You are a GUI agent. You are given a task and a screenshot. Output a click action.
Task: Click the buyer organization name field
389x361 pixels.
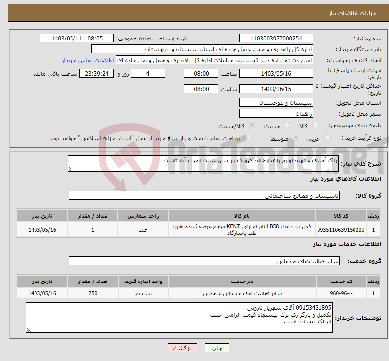(202, 49)
